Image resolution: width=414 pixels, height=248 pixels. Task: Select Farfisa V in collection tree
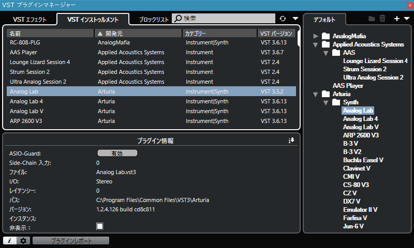pyautogui.click(x=355, y=218)
